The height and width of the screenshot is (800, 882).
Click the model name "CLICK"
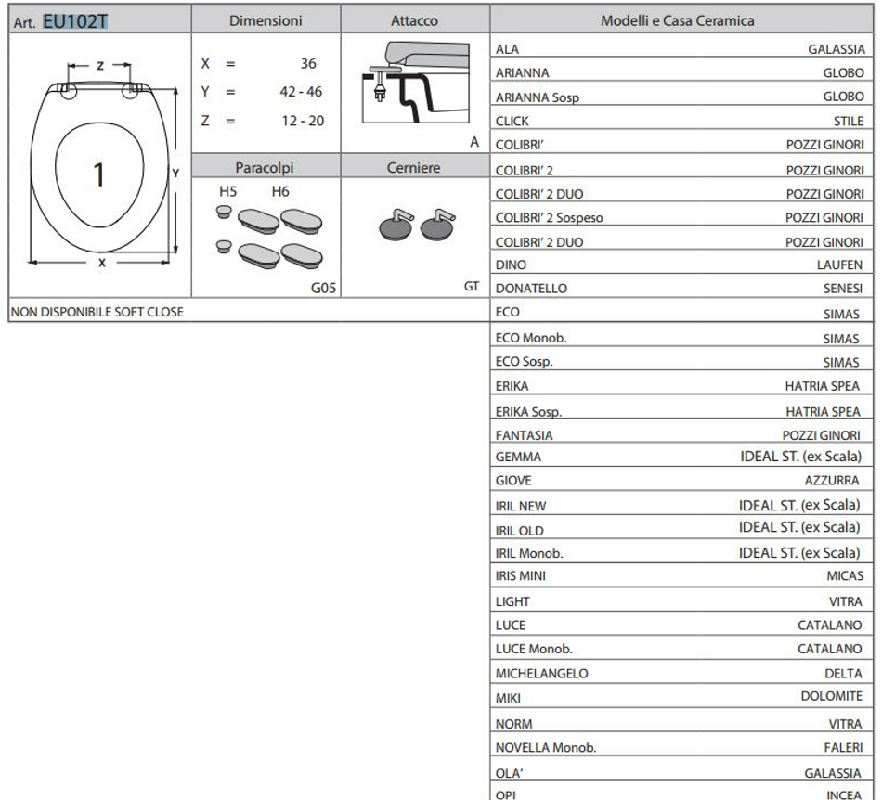[x=512, y=122]
